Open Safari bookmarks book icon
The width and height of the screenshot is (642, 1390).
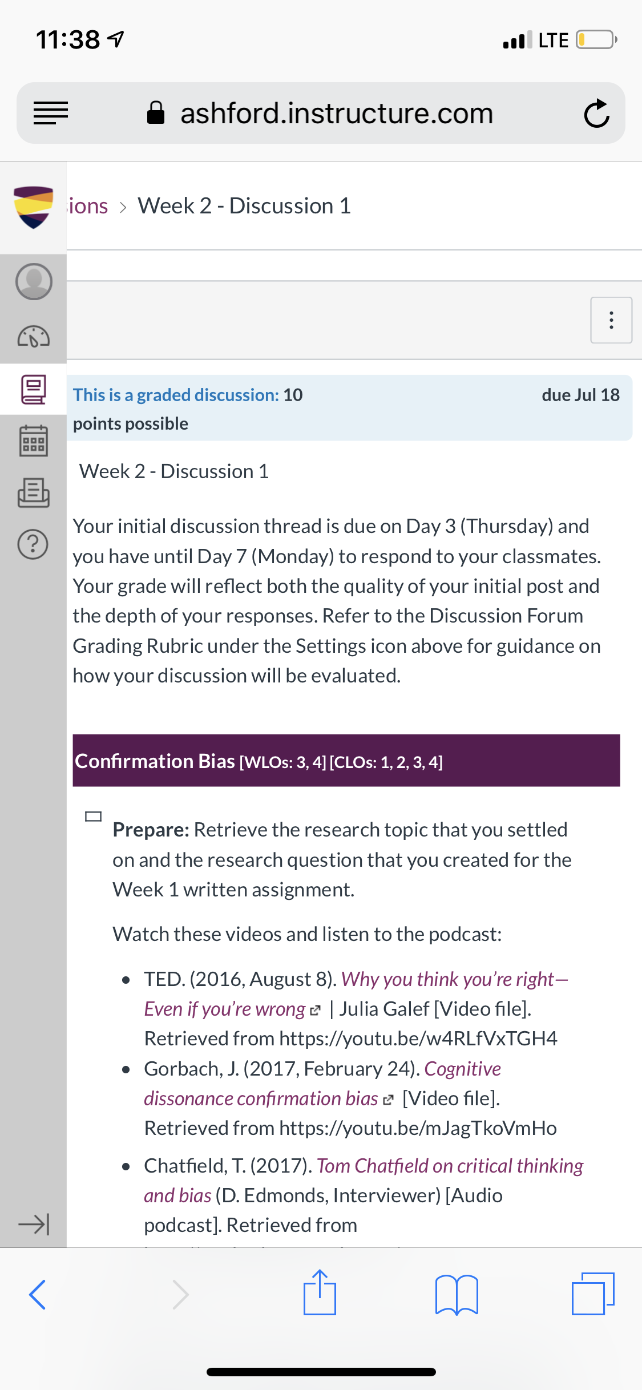pos(457,1295)
